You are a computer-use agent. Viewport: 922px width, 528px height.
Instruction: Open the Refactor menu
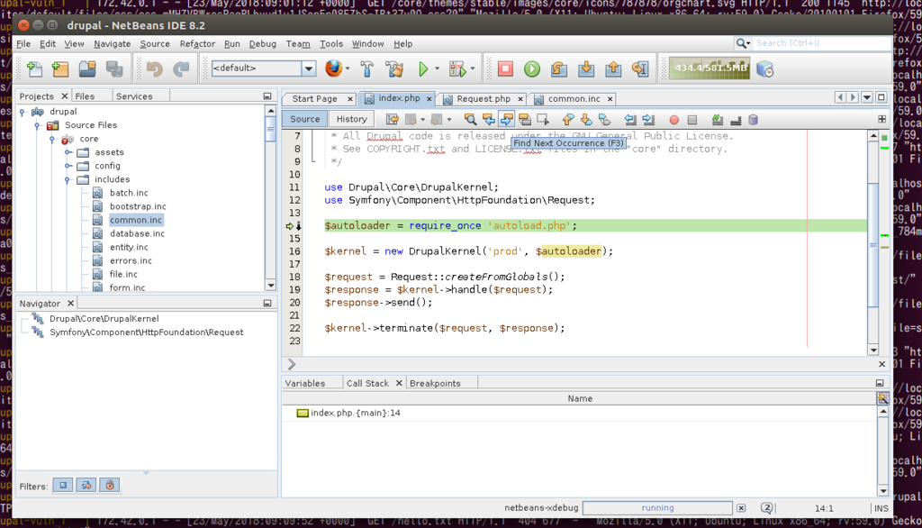pos(197,43)
